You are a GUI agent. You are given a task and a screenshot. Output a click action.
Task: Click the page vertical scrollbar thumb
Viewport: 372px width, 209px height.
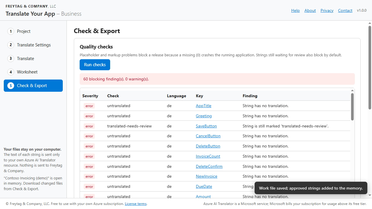370,67
